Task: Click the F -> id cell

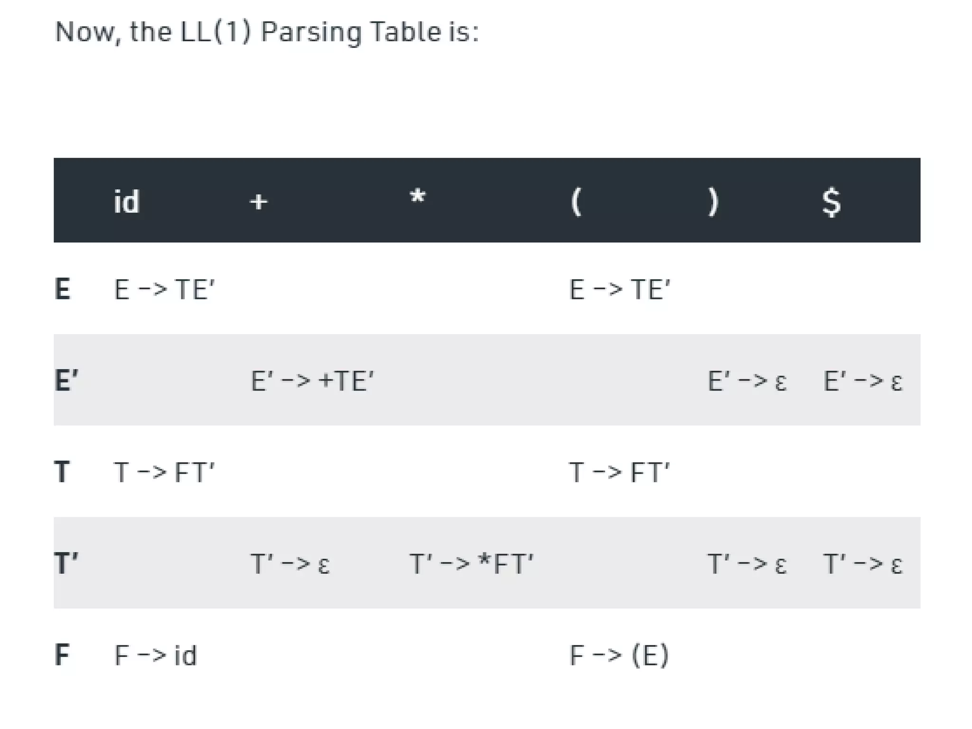Action: [x=155, y=655]
